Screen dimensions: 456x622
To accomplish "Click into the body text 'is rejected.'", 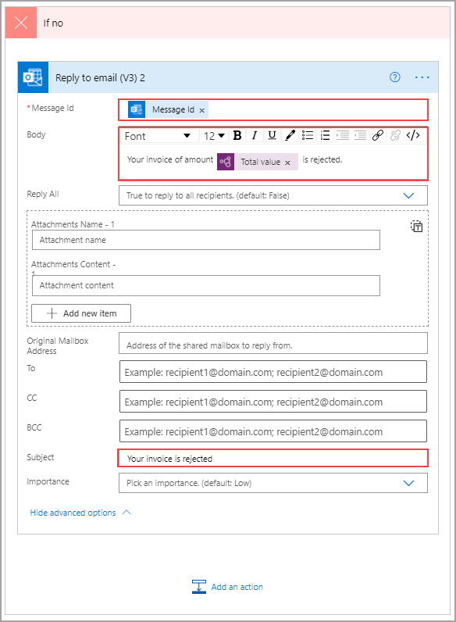I will [322, 159].
